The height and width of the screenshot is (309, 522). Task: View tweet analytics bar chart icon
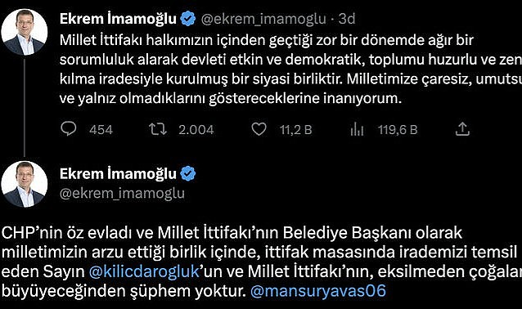click(x=357, y=129)
